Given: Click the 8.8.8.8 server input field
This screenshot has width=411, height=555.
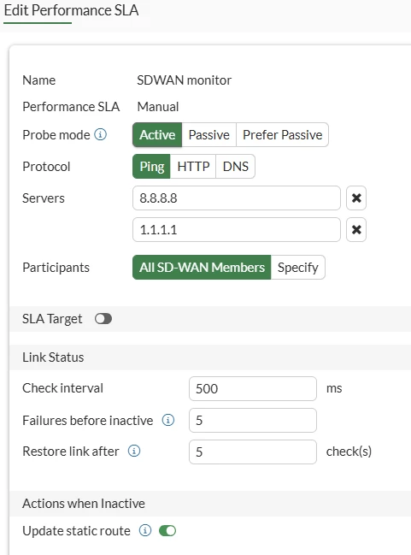Looking at the screenshot, I should [237, 198].
